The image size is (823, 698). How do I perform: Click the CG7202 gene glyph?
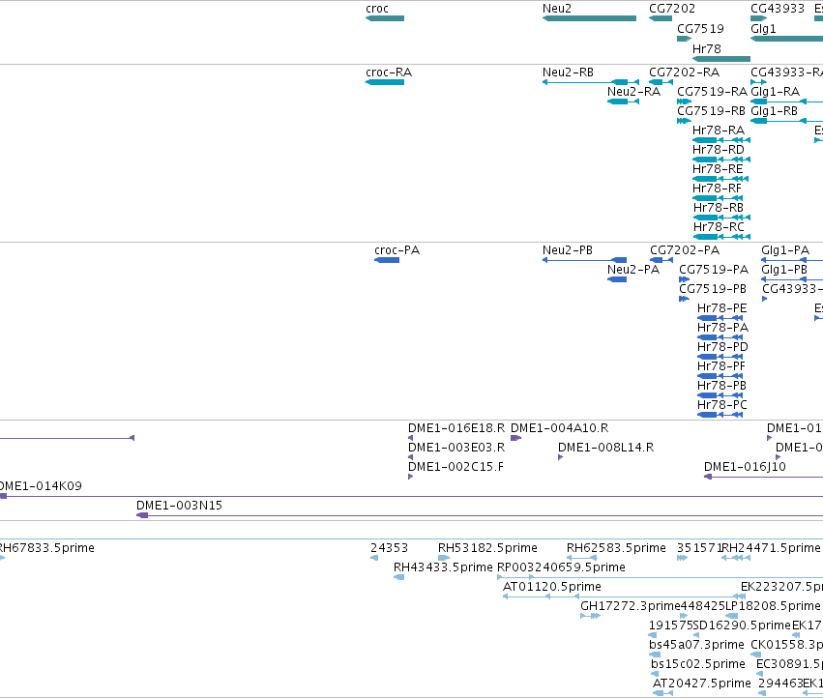click(x=661, y=18)
